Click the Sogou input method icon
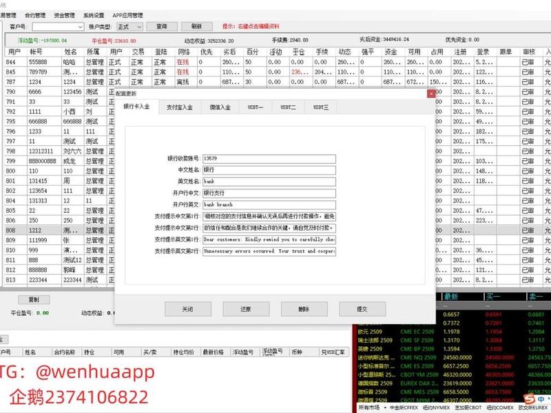The image size is (551, 413). 529,399
